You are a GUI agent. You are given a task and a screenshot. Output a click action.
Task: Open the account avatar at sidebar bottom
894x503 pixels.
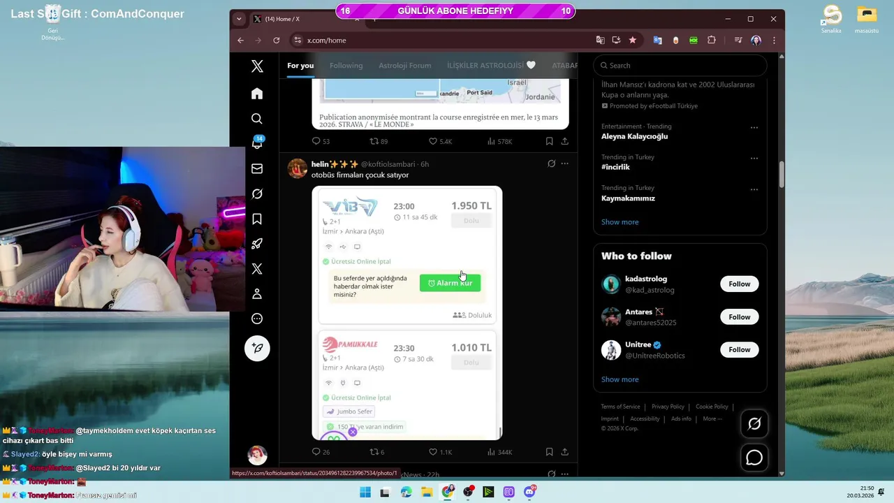coord(257,455)
